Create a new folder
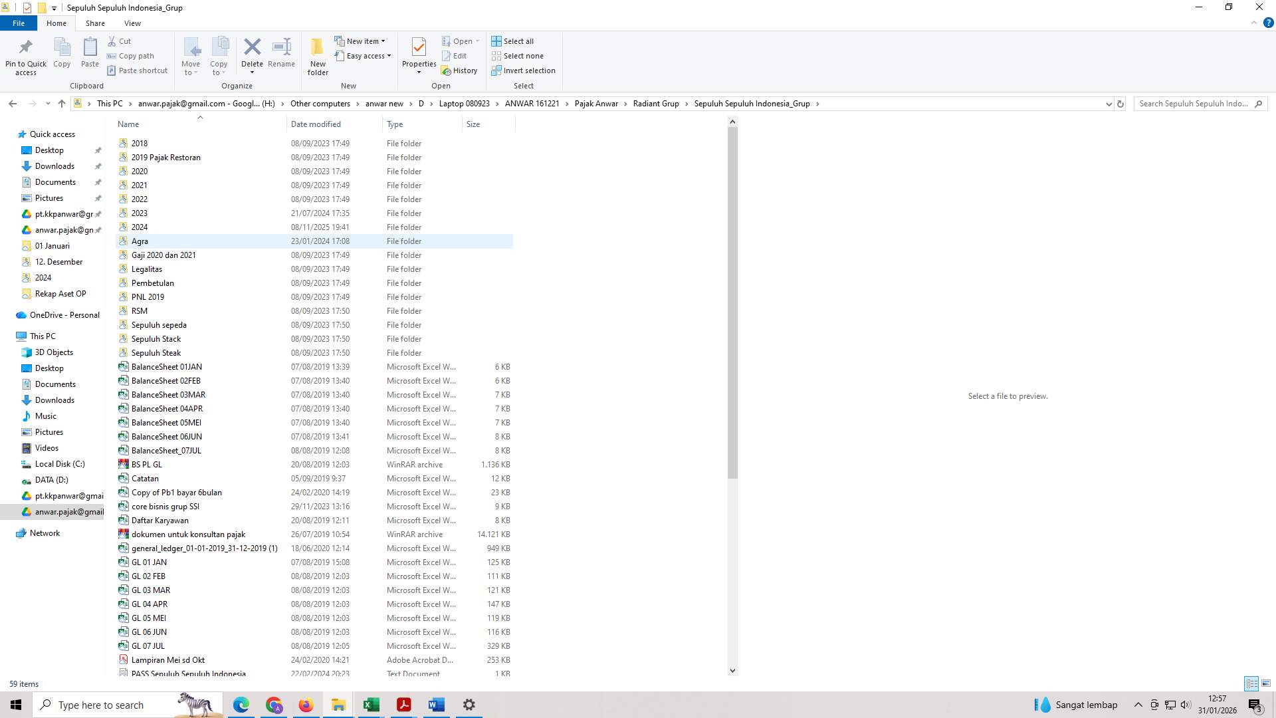Screen dimensions: 1276x718 (317, 56)
